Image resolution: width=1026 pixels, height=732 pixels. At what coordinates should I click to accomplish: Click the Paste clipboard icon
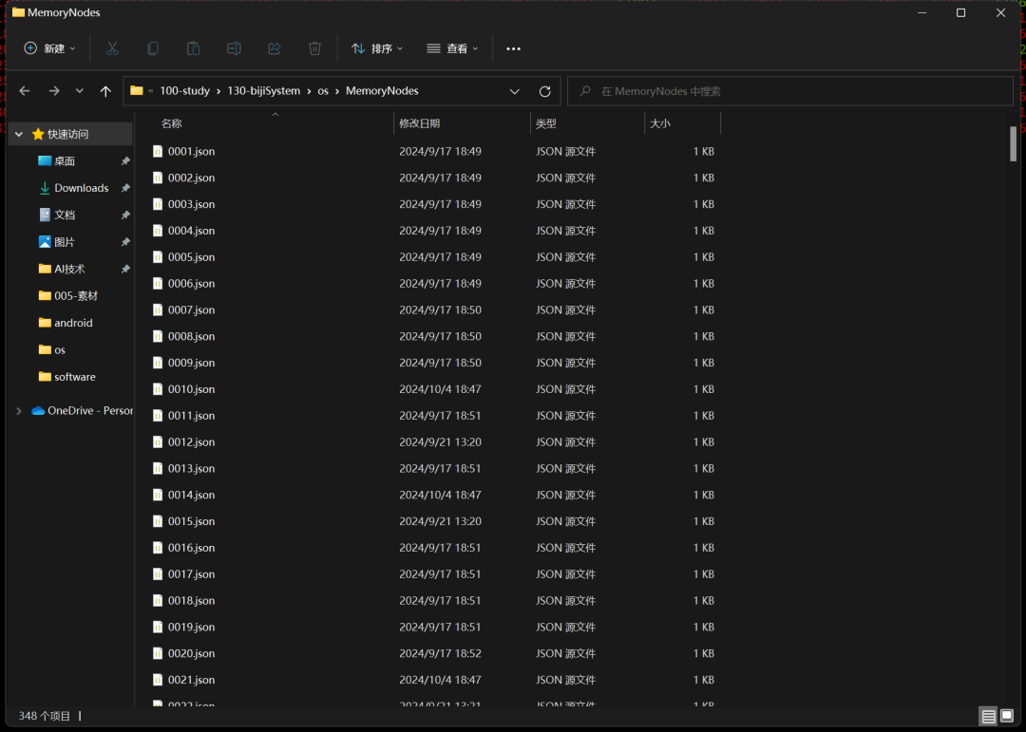[193, 48]
